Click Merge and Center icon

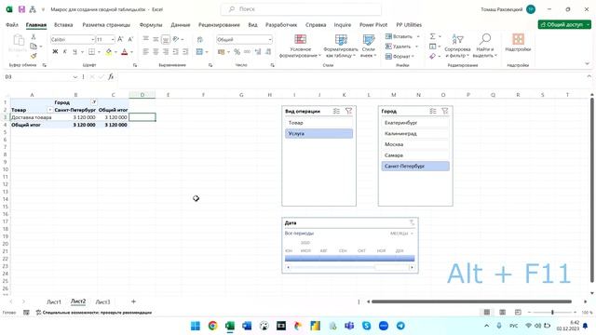199,52
